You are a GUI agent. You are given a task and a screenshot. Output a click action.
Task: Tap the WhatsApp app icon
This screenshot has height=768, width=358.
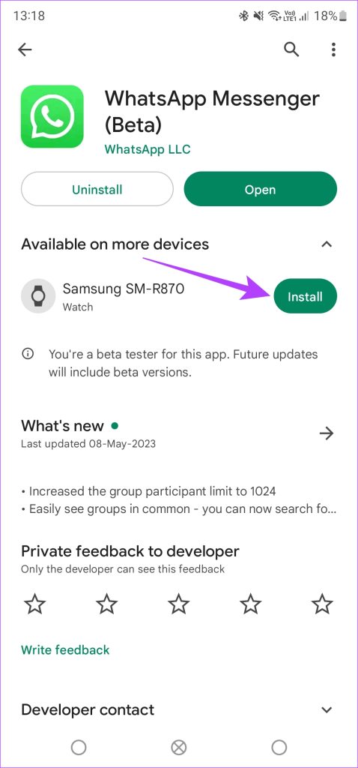(52, 116)
